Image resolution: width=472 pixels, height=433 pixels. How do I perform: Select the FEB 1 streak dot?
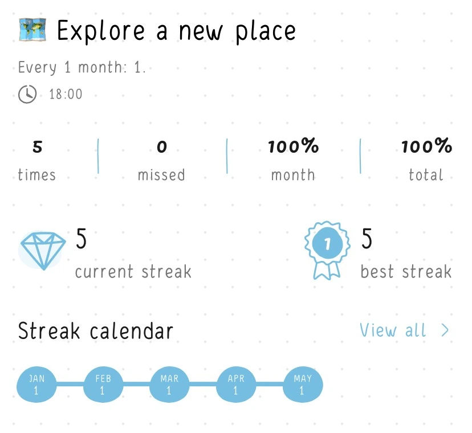(103, 384)
